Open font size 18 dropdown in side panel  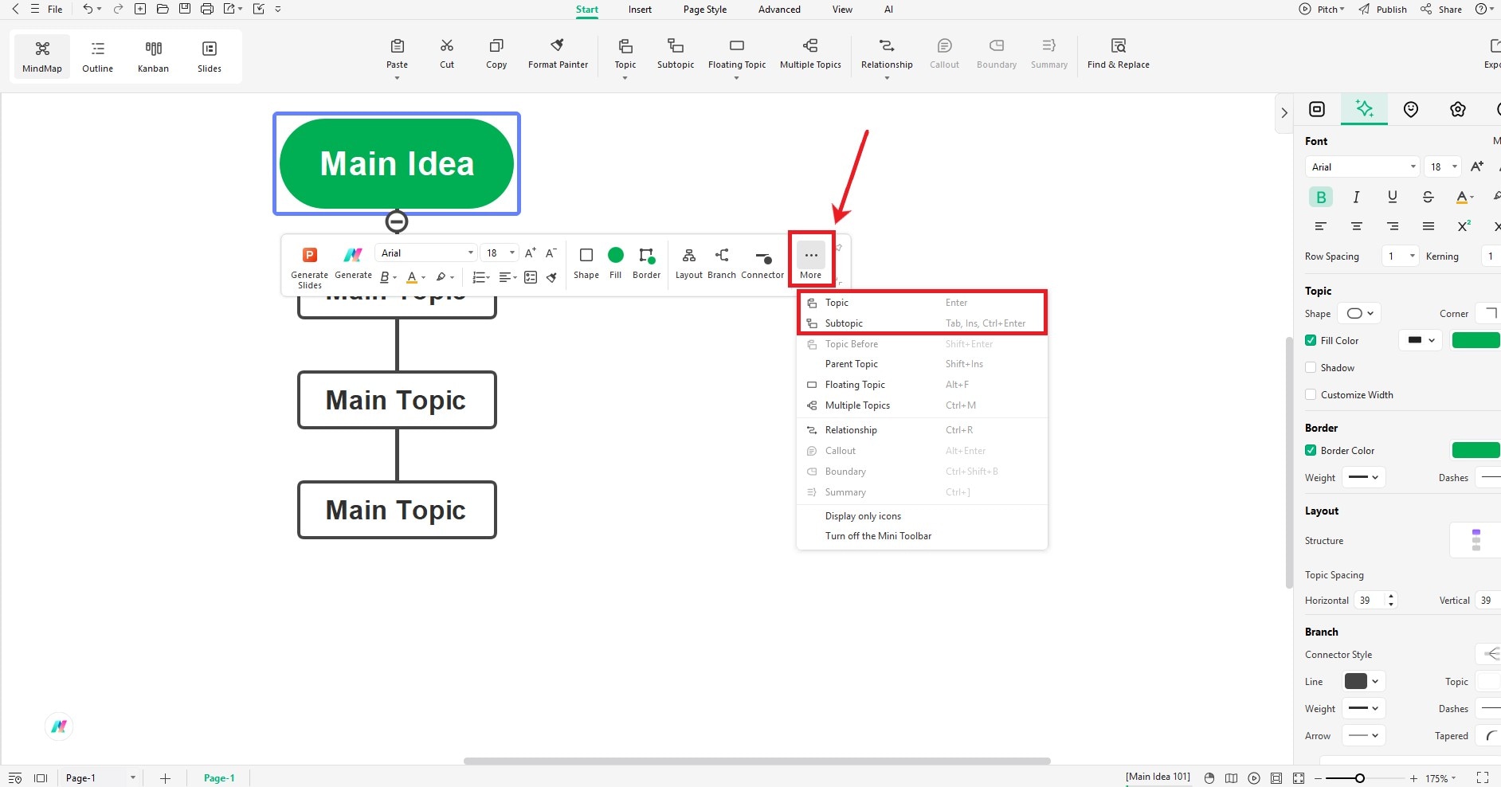pos(1444,166)
